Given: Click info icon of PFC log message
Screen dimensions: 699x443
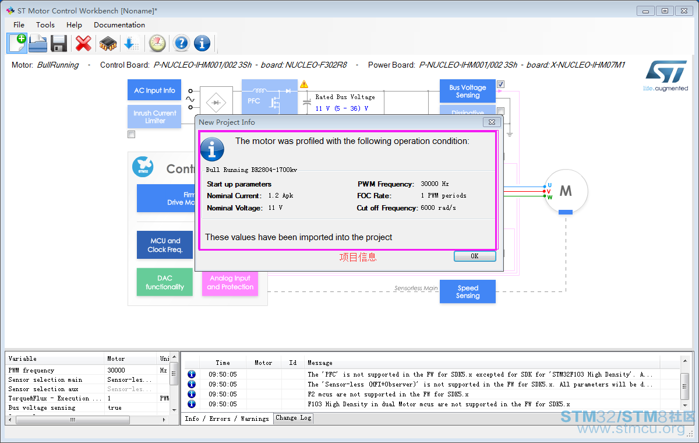Looking at the screenshot, I should (x=192, y=374).
